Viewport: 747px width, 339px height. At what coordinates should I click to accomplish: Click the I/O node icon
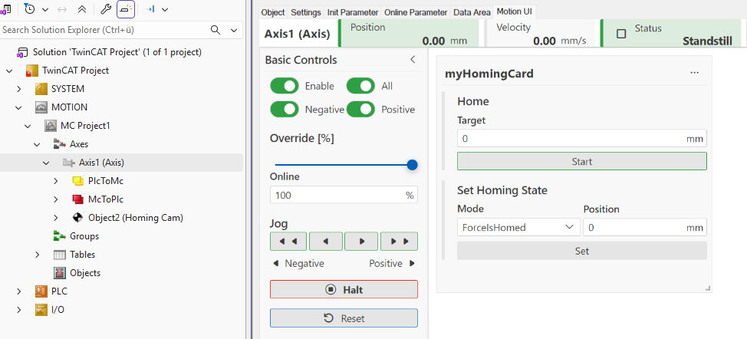coord(41,310)
